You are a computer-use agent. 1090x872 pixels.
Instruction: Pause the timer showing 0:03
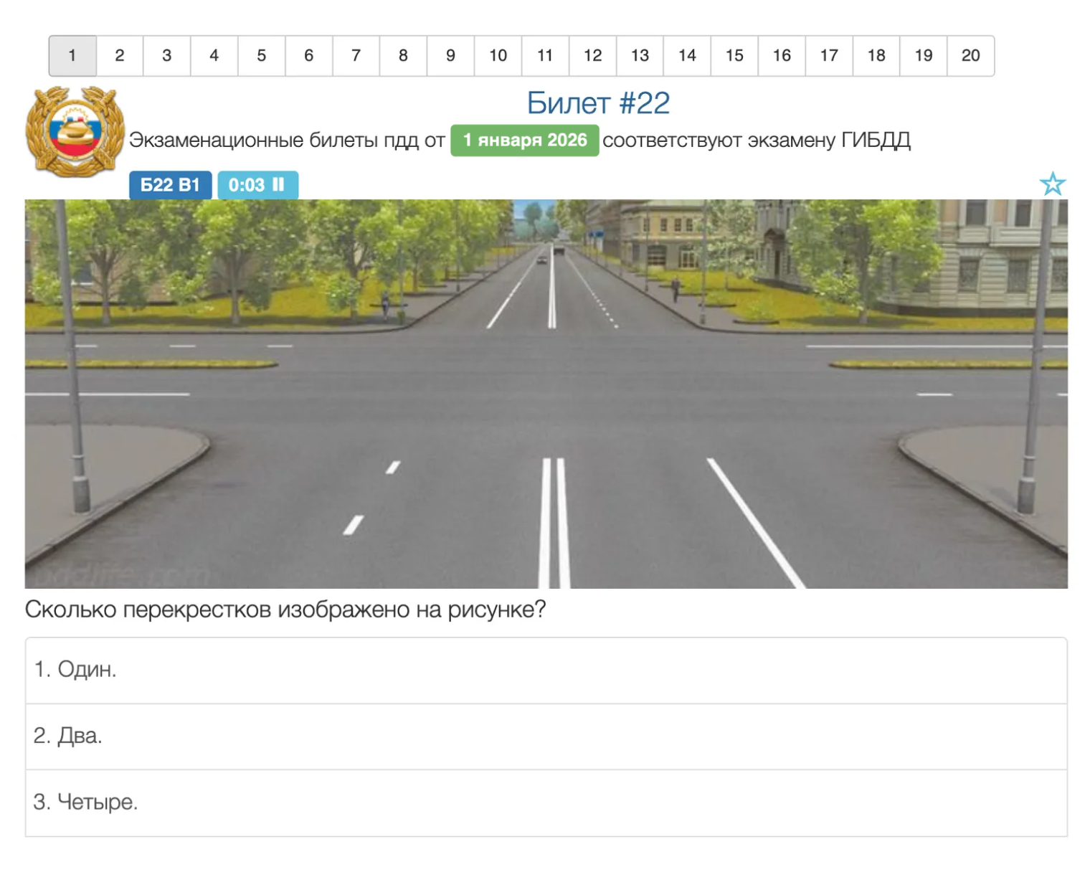click(x=278, y=185)
